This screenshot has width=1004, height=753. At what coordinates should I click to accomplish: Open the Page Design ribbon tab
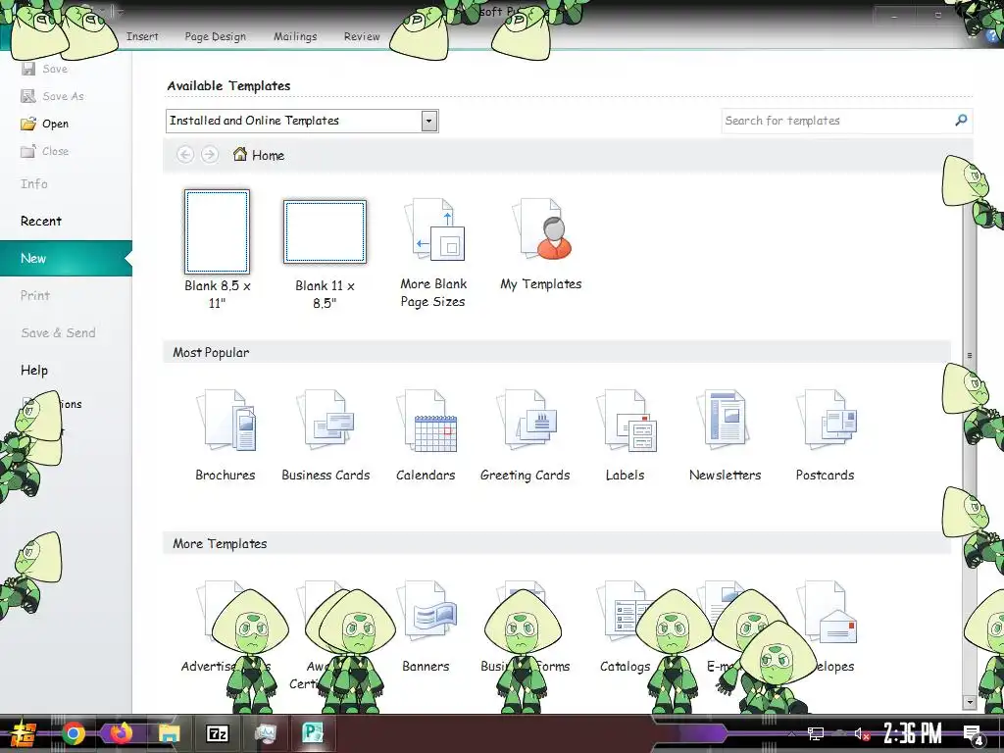point(215,36)
